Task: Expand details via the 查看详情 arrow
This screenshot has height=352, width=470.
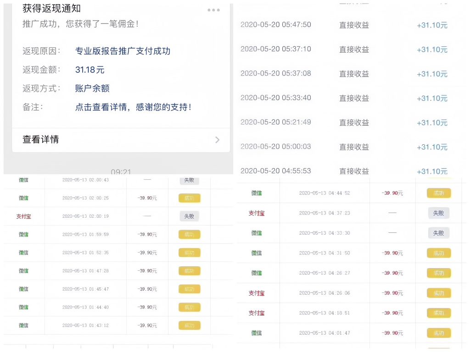Action: tap(217, 140)
